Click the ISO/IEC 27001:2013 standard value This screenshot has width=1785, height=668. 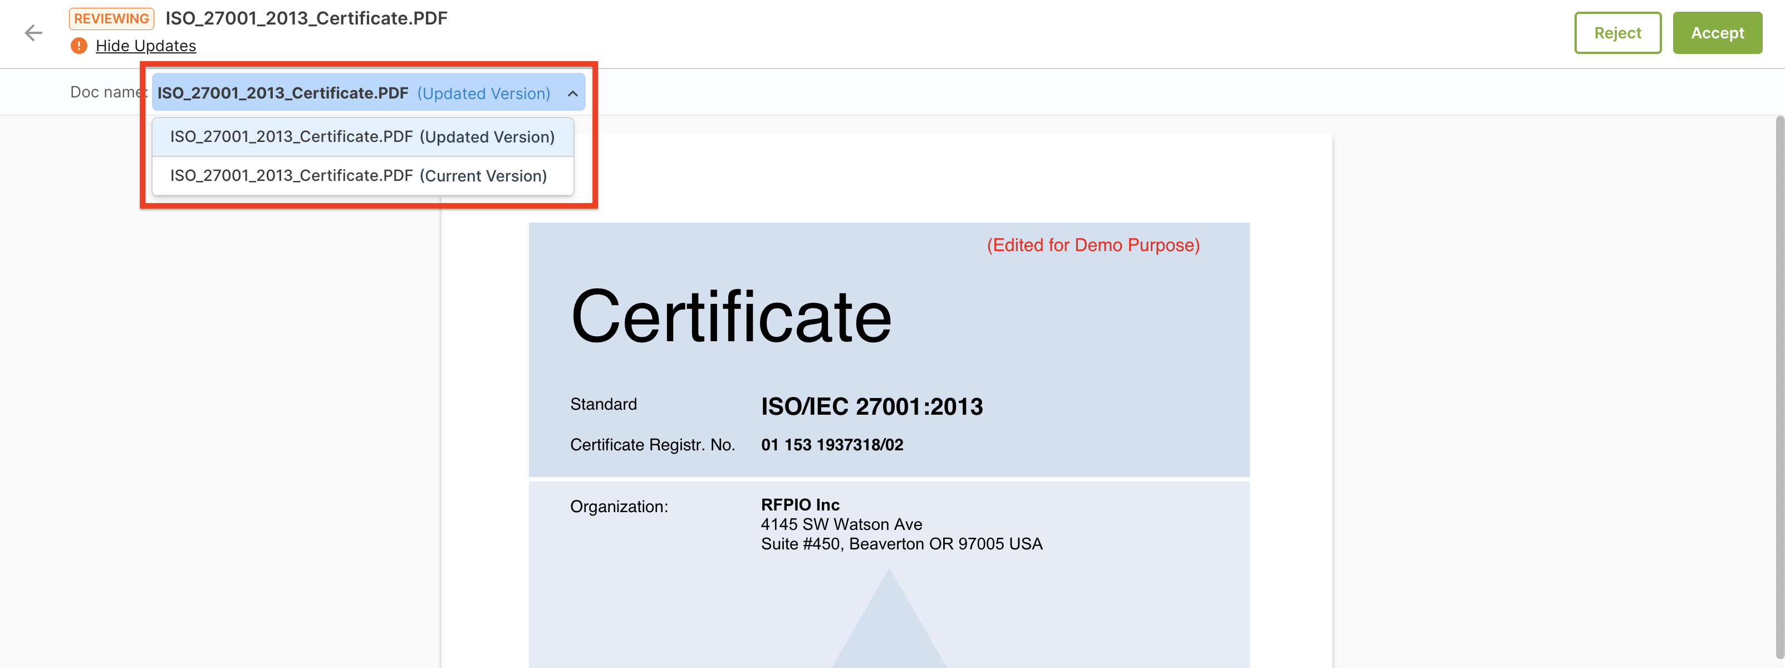(x=872, y=407)
